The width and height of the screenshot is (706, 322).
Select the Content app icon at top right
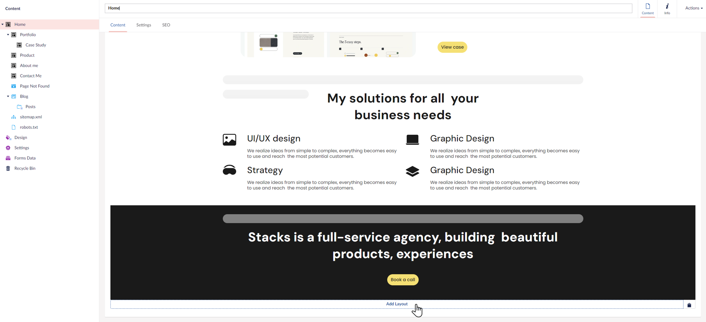[648, 8]
